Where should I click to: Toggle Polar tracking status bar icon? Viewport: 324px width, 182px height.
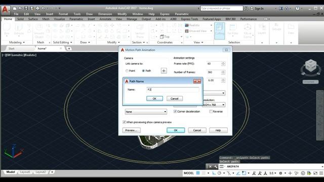[x=219, y=173]
